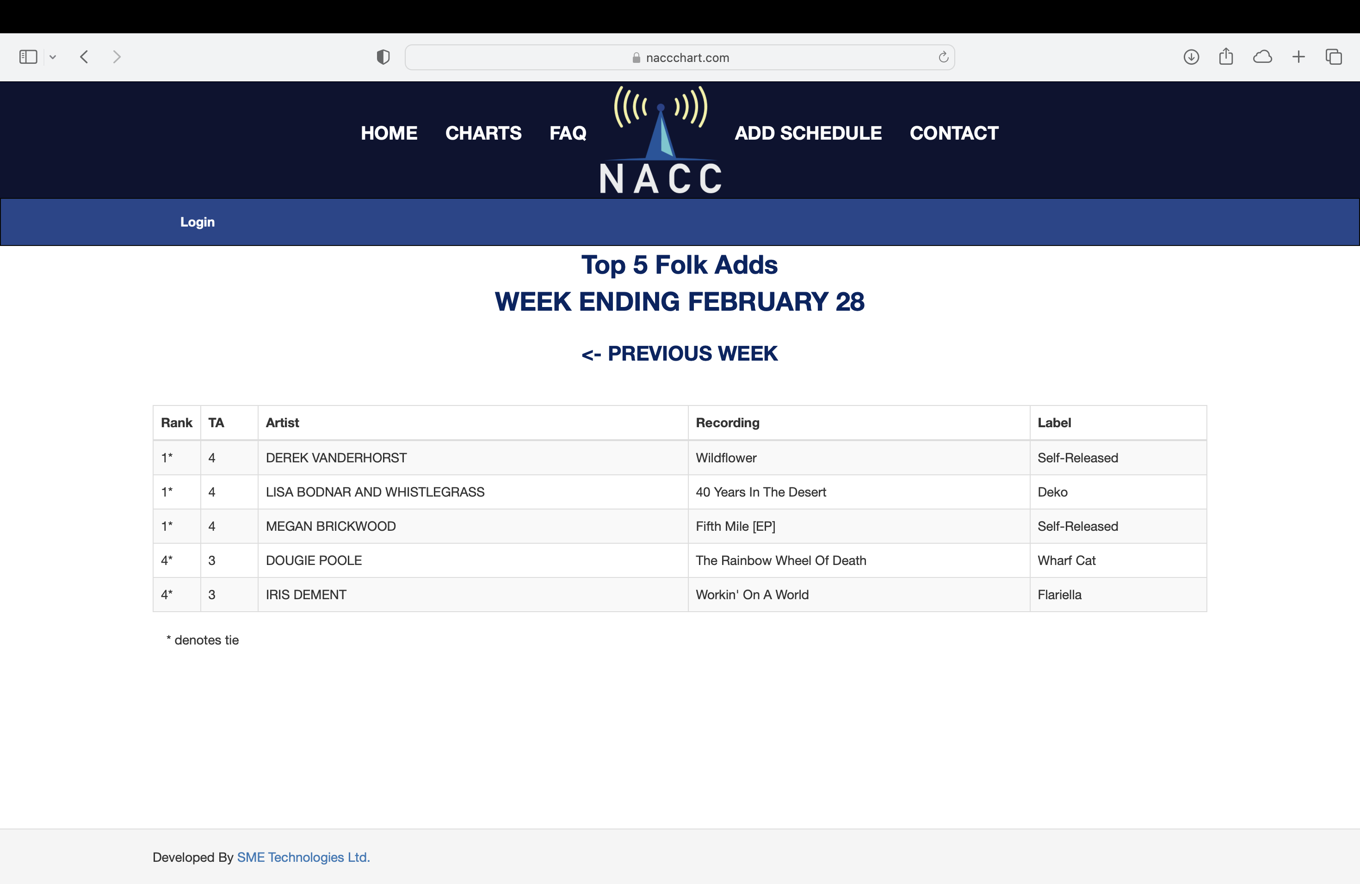Show the tab overview icon
The height and width of the screenshot is (884, 1360).
coord(1334,57)
